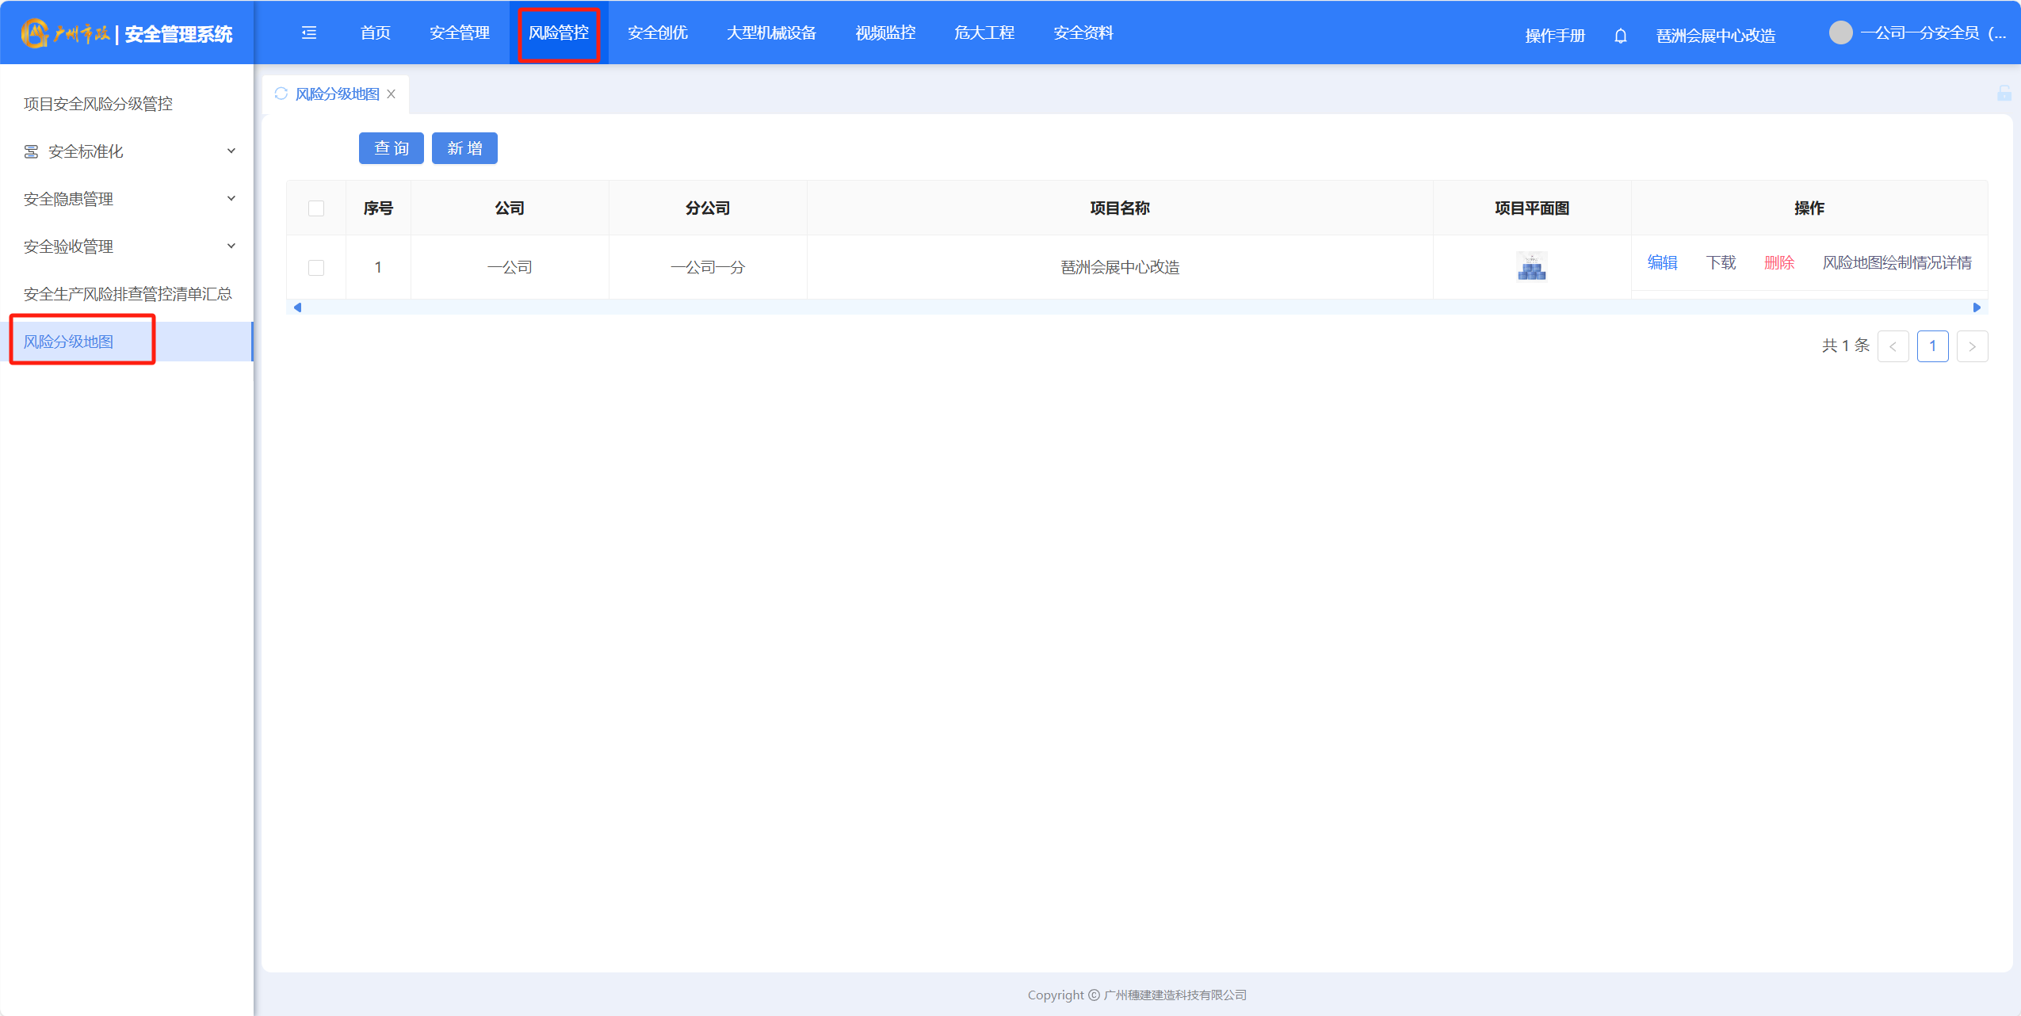Image resolution: width=2021 pixels, height=1016 pixels.
Task: Switch to the 视频监控 menu
Action: pos(884,33)
